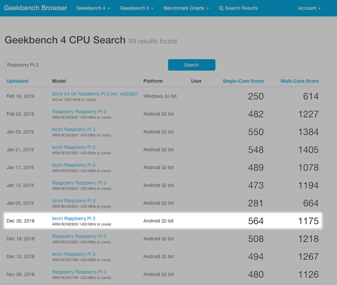
Task: Open the Jan 29, 2019 brcm result
Action: (x=73, y=129)
